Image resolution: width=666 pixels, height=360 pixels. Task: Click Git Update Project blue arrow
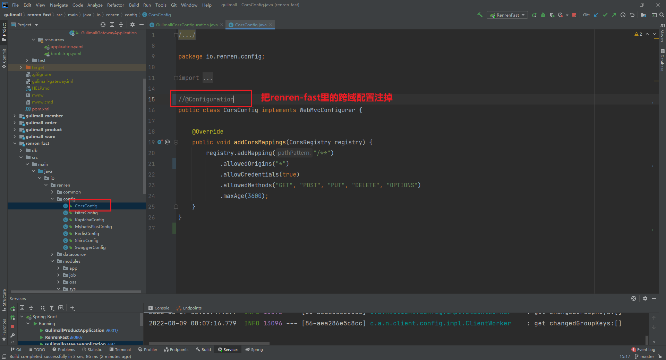(x=596, y=15)
